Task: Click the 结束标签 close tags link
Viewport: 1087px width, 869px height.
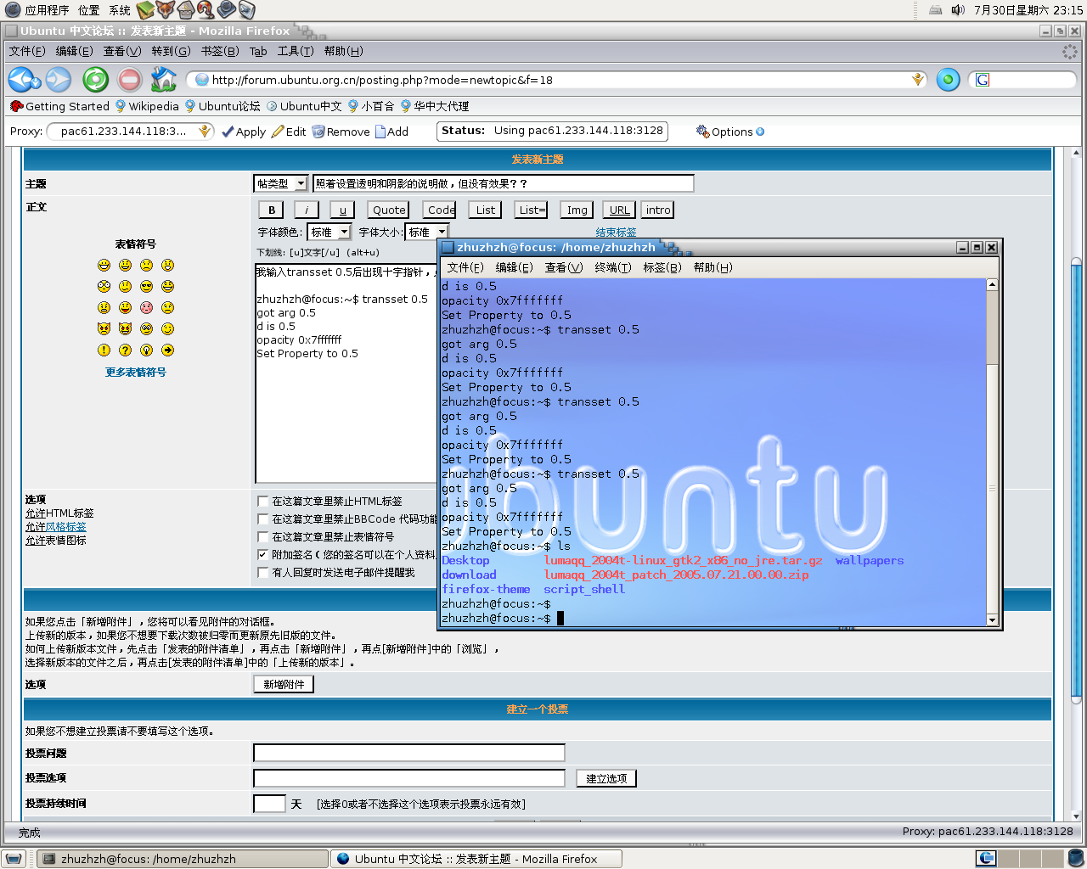Action: (x=617, y=232)
